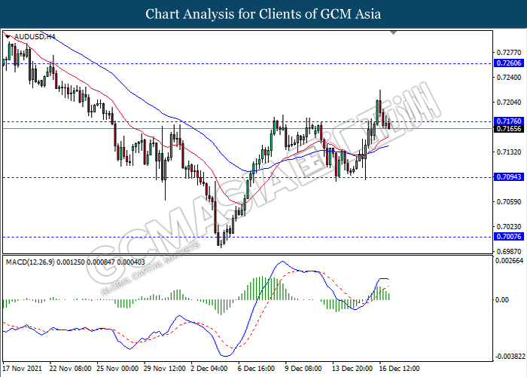Screen dimensions: 527x377
Task: Select the 0.71760 price level label
Action: (x=509, y=121)
